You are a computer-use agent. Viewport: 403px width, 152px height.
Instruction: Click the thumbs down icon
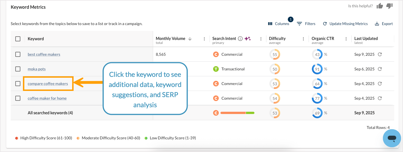coord(389,6)
